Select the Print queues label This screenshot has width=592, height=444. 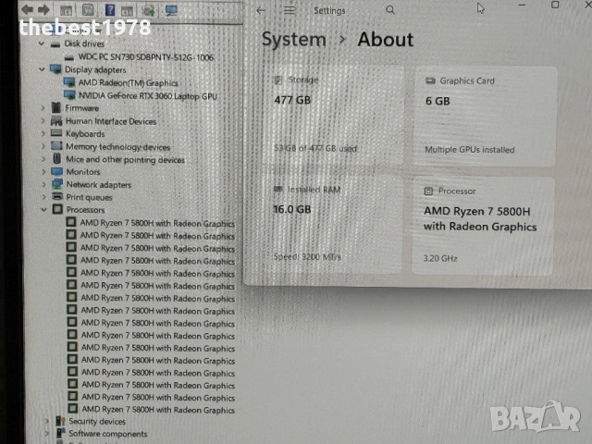pos(90,197)
